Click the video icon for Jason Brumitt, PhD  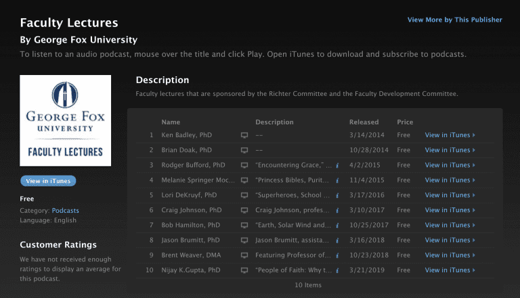tap(244, 241)
